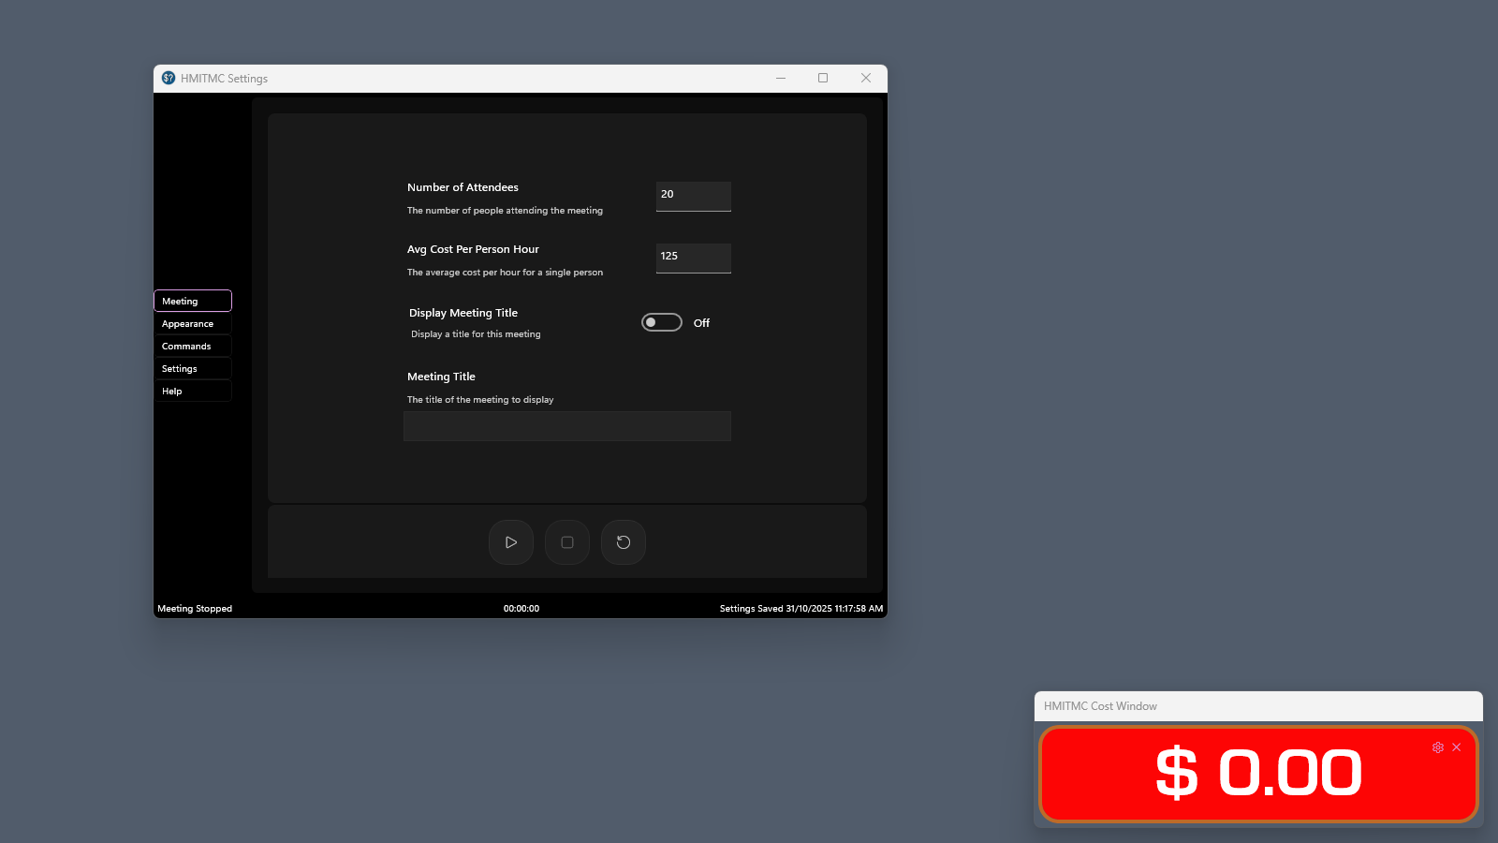Edit the Avg Cost Per Person Hour value
The width and height of the screenshot is (1498, 843).
coord(693,258)
